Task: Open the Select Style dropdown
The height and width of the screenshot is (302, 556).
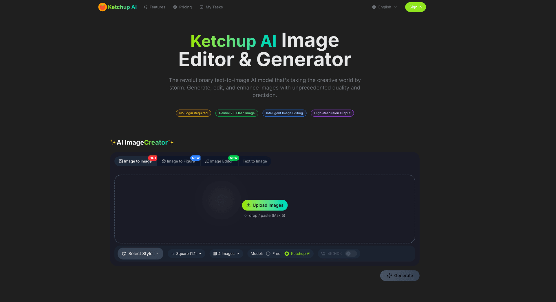Action: [140, 253]
